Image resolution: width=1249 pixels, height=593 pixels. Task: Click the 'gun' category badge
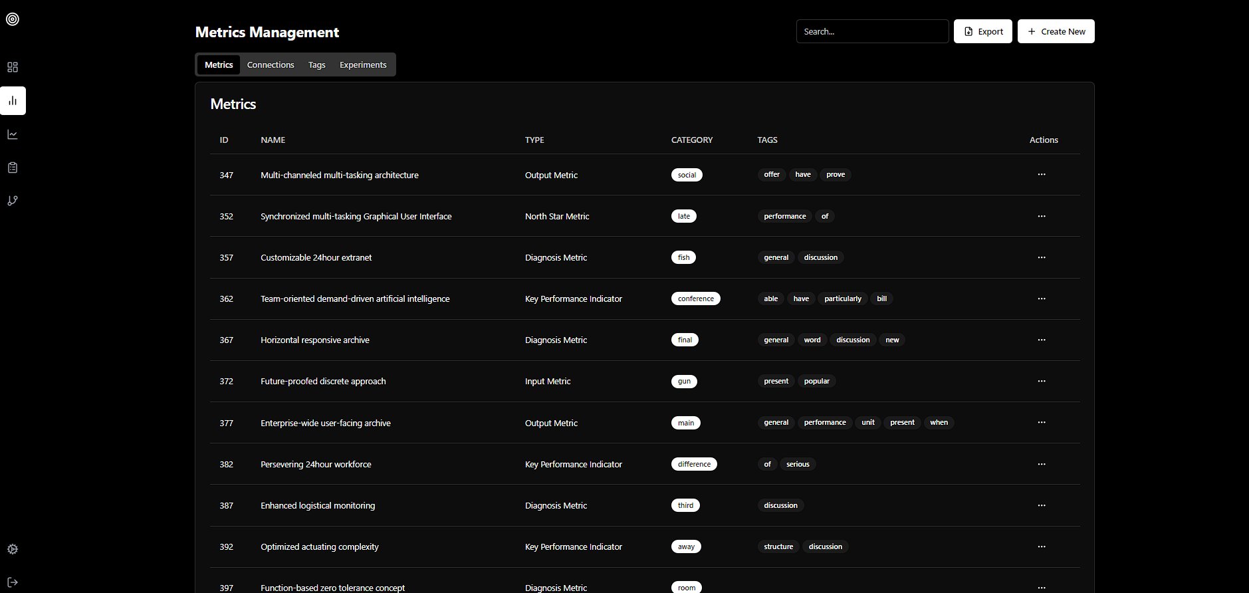pyautogui.click(x=684, y=381)
